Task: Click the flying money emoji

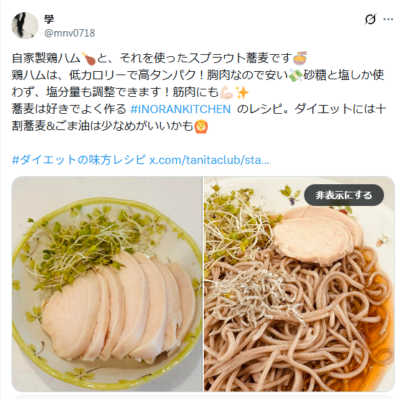Action: coord(295,75)
